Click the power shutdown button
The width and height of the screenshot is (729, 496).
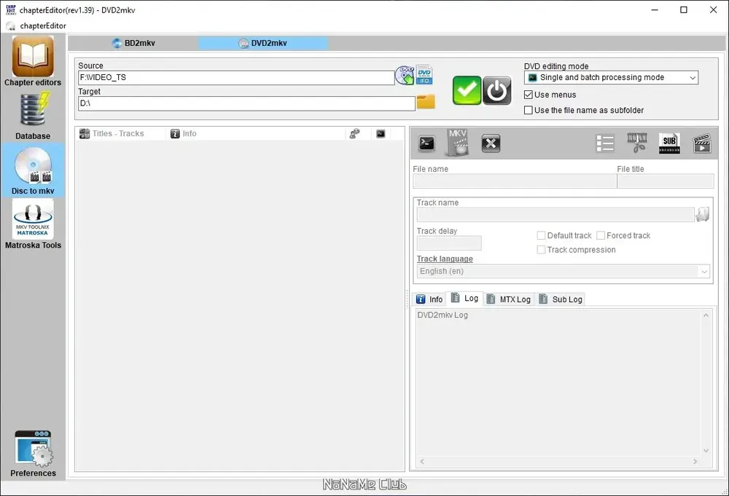[497, 90]
